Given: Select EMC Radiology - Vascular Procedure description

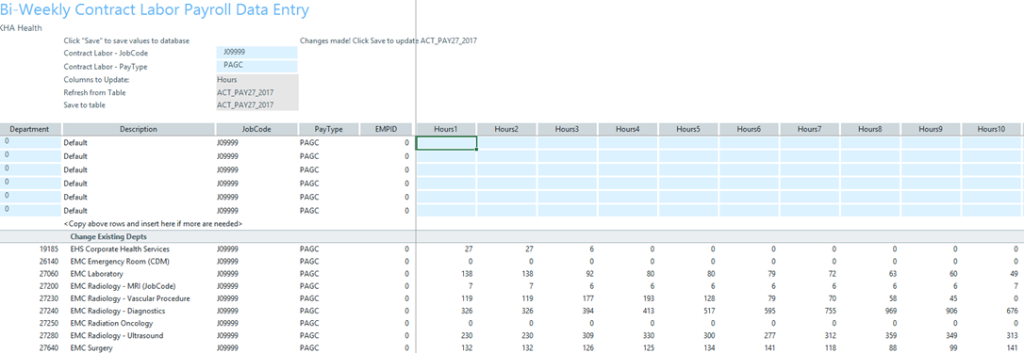Looking at the screenshot, I should tap(130, 298).
